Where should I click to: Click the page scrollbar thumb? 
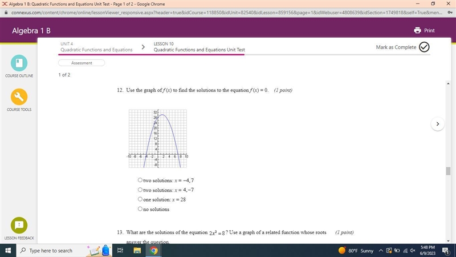448,171
